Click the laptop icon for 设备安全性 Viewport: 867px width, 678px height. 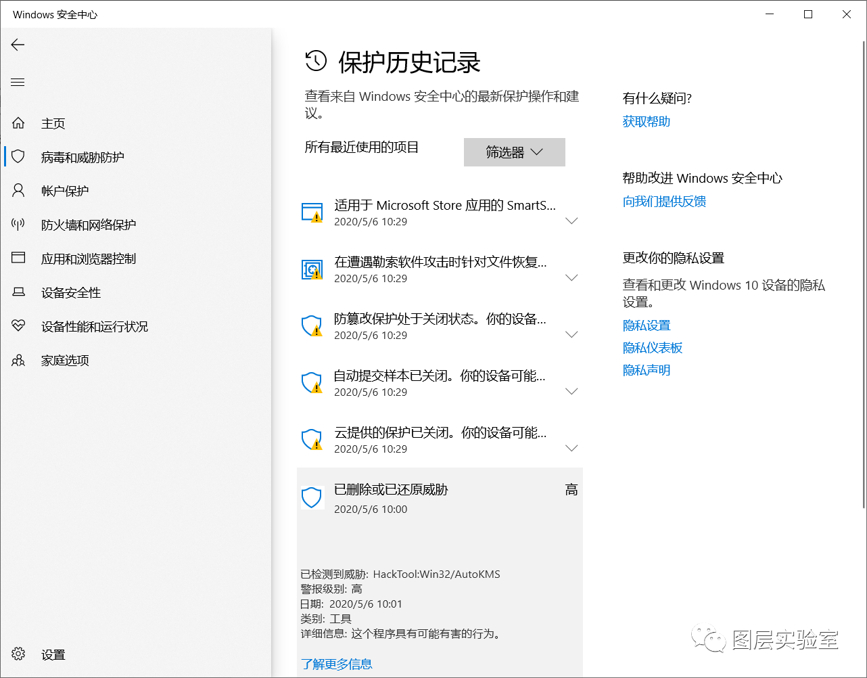(x=18, y=292)
